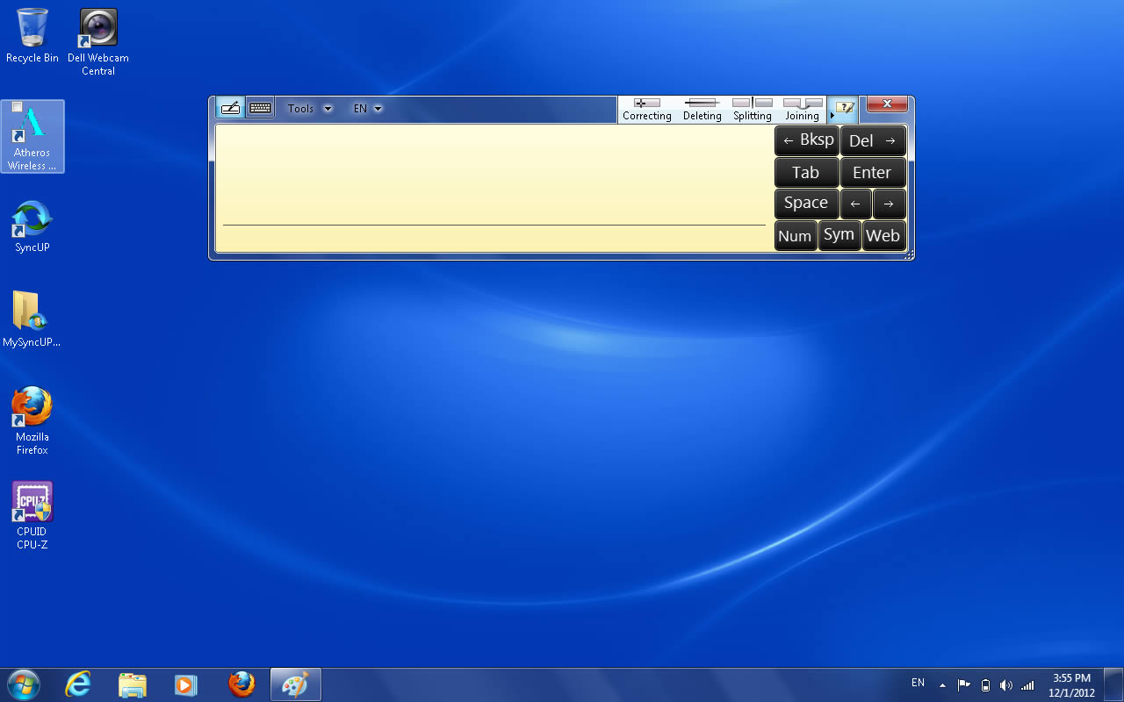Image resolution: width=1124 pixels, height=702 pixels.
Task: Open the volume control in system tray
Action: 1005,685
